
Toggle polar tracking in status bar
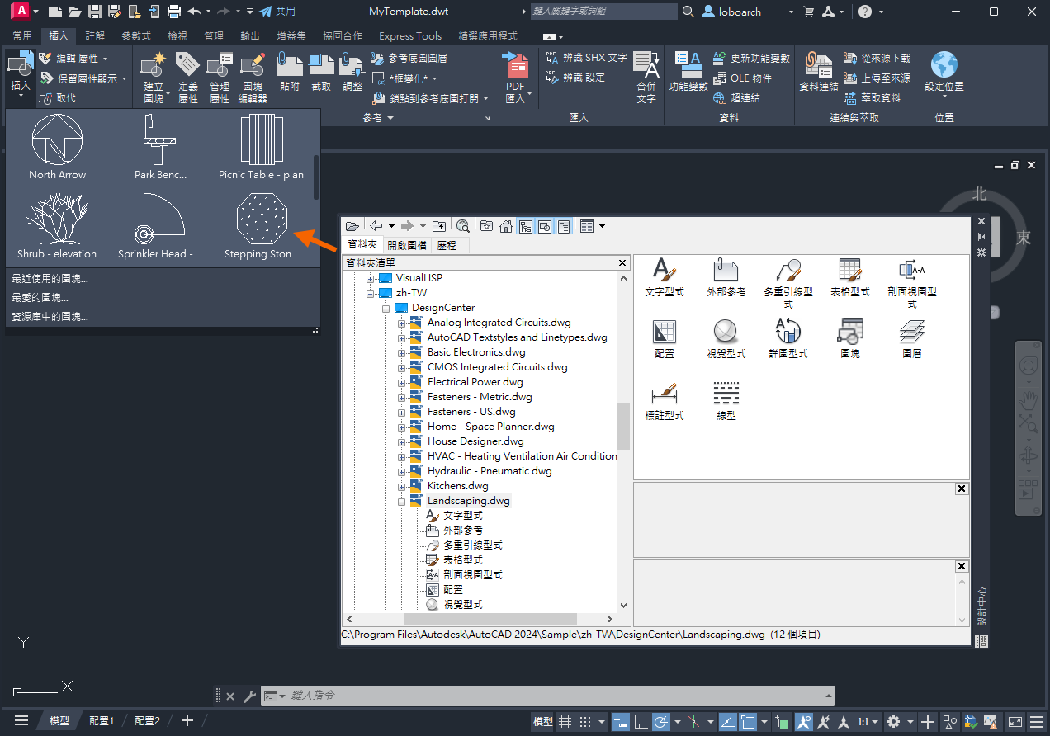[x=660, y=722]
